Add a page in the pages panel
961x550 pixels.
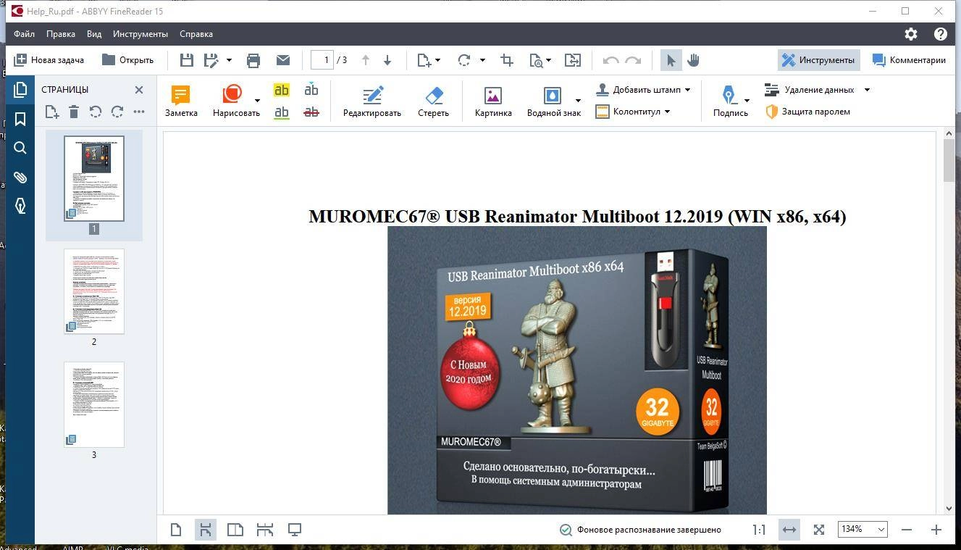[x=51, y=112]
